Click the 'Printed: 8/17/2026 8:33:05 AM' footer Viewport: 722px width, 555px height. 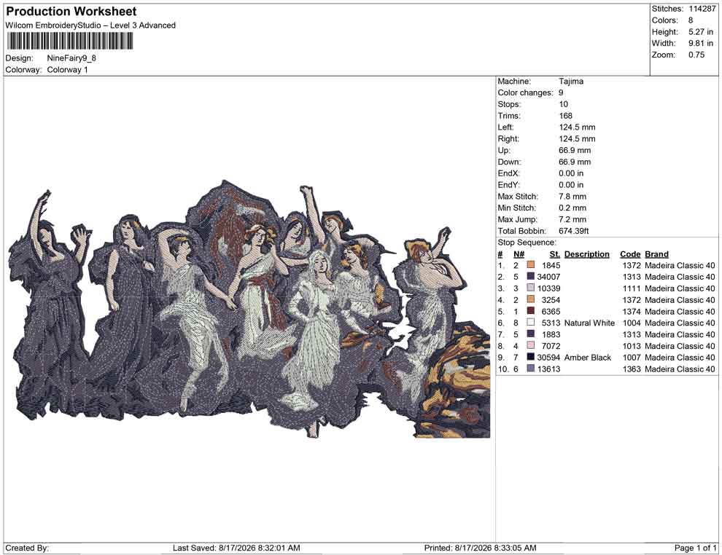pyautogui.click(x=481, y=548)
